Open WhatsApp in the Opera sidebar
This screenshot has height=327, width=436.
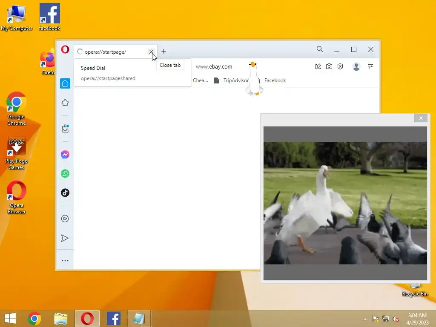point(65,174)
